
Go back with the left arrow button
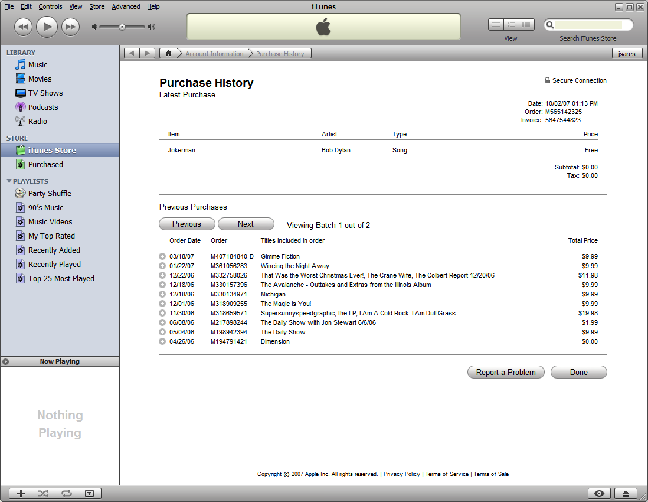pos(132,53)
